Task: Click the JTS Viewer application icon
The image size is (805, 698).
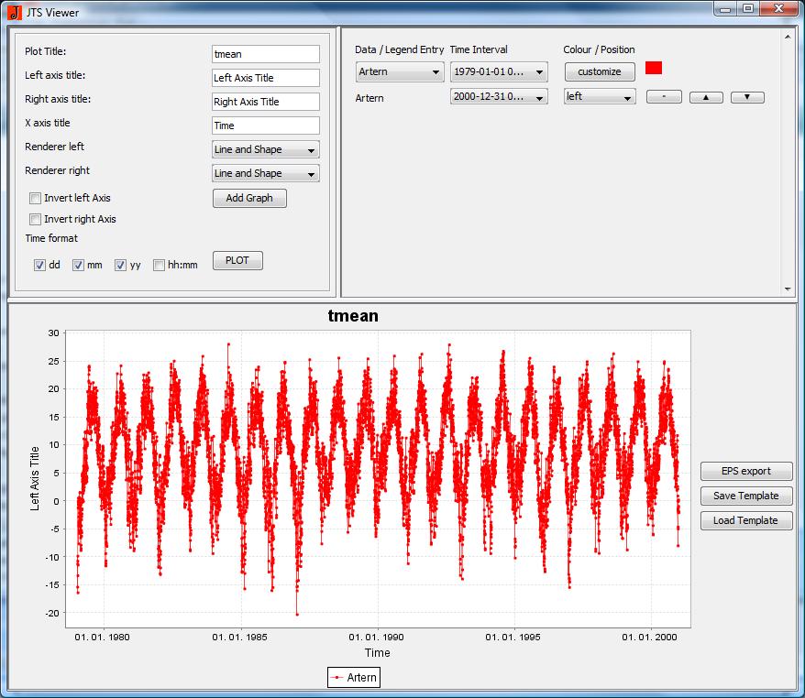Action: (14, 12)
